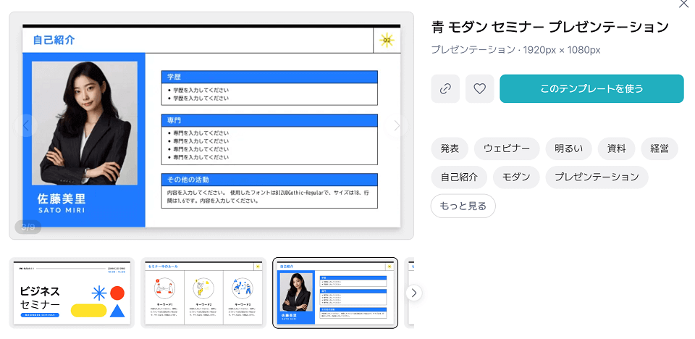The width and height of the screenshot is (695, 339).
Task: Choose the ウェビナー tag chip
Action: (x=507, y=148)
